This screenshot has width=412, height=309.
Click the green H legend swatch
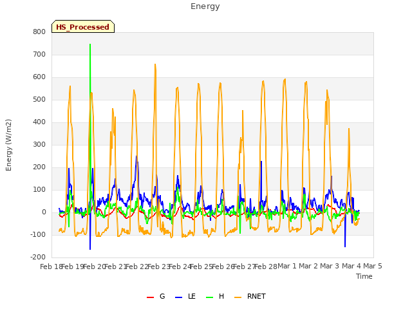point(210,297)
